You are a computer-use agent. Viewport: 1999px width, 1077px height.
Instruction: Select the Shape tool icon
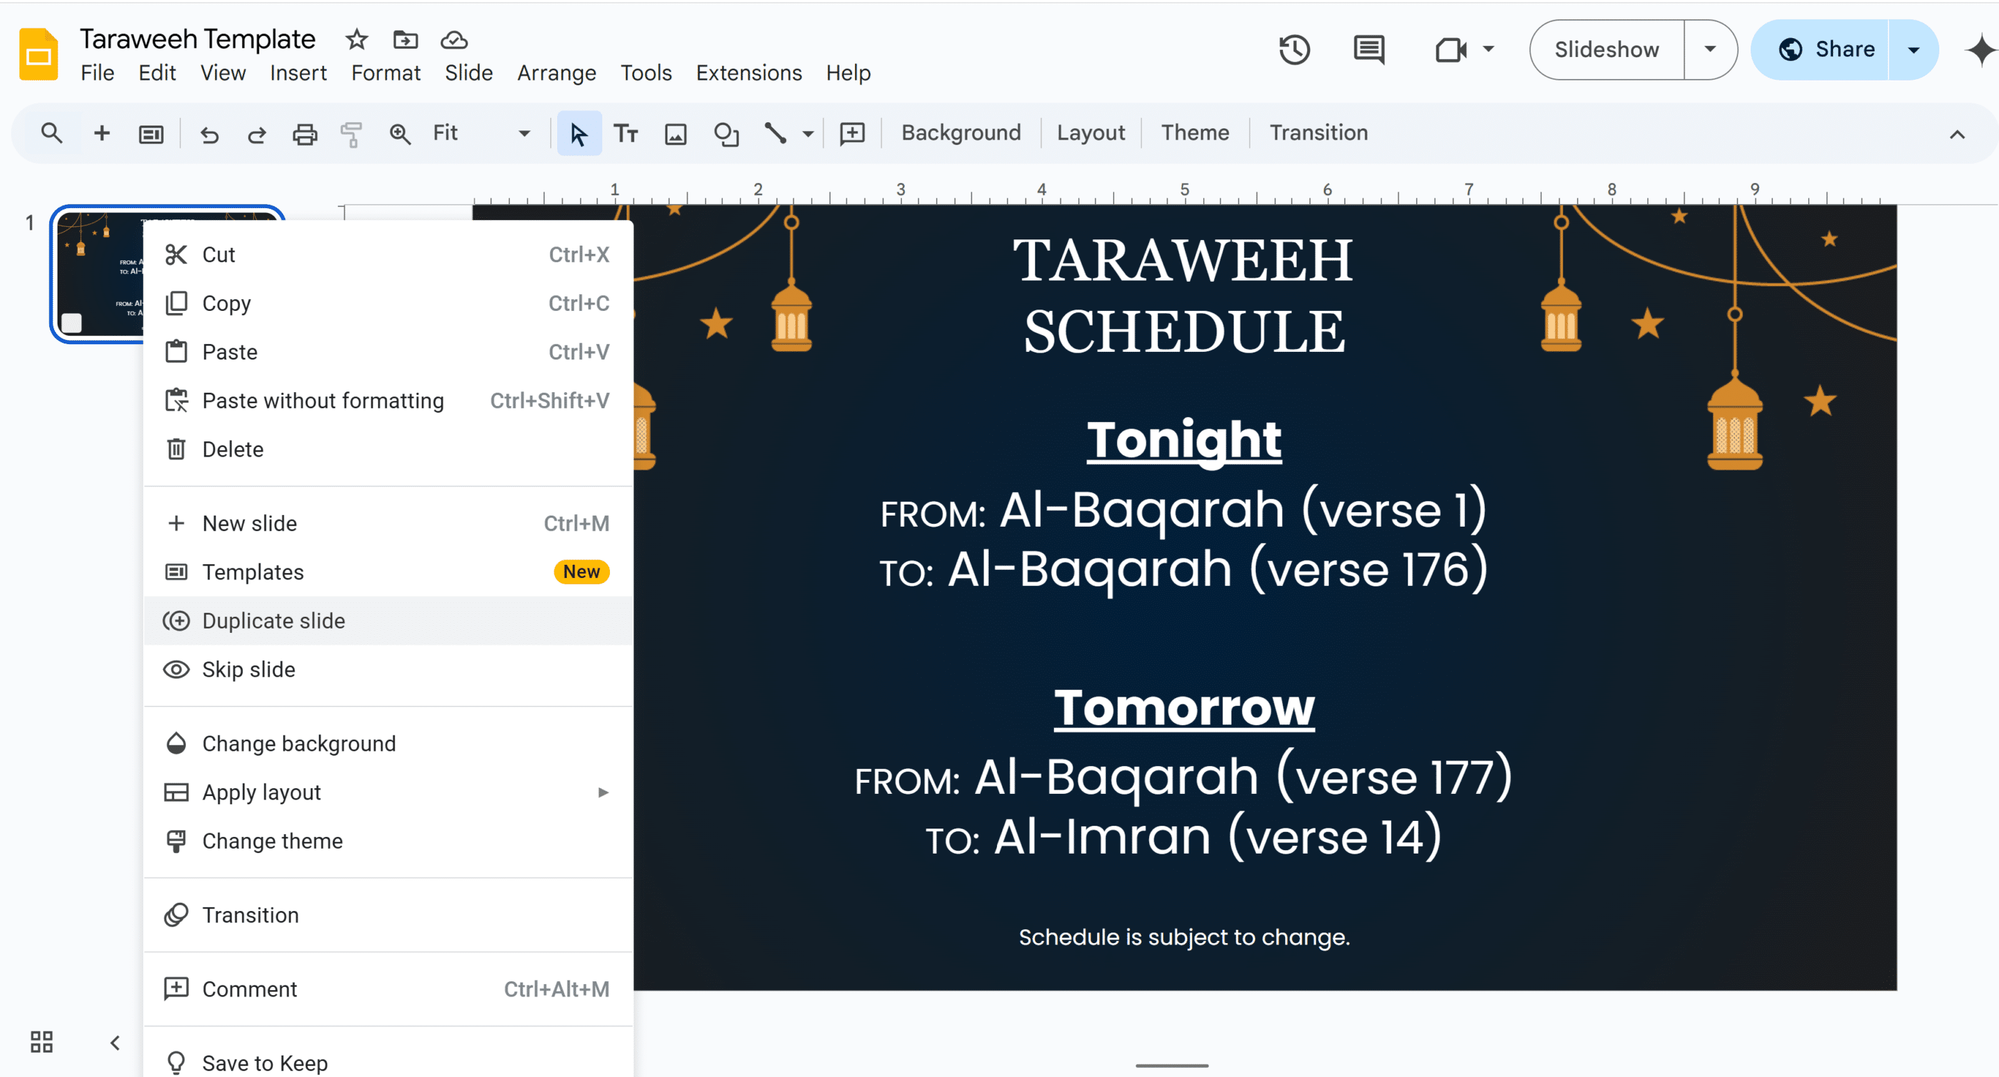[726, 133]
